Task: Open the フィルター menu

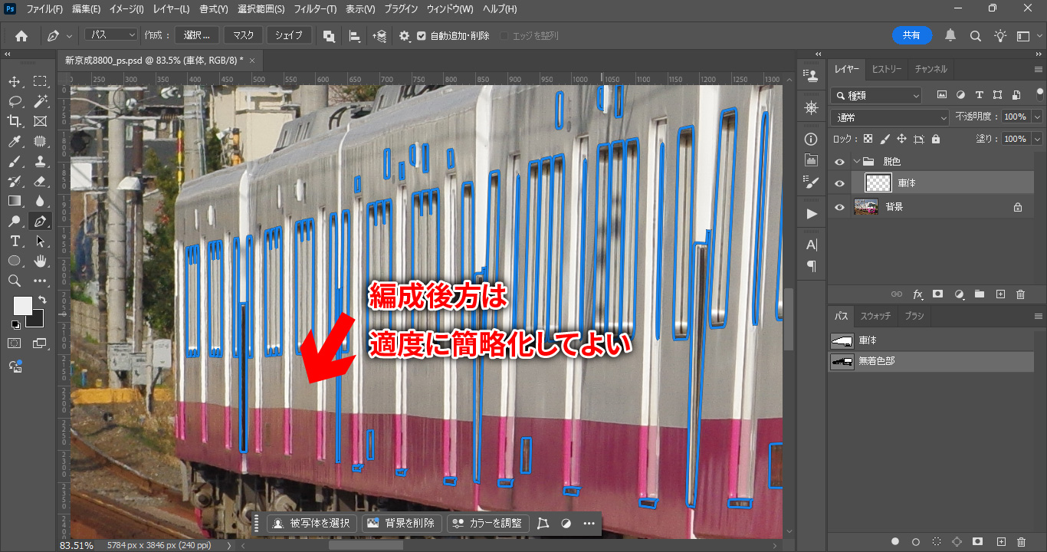Action: [x=315, y=9]
